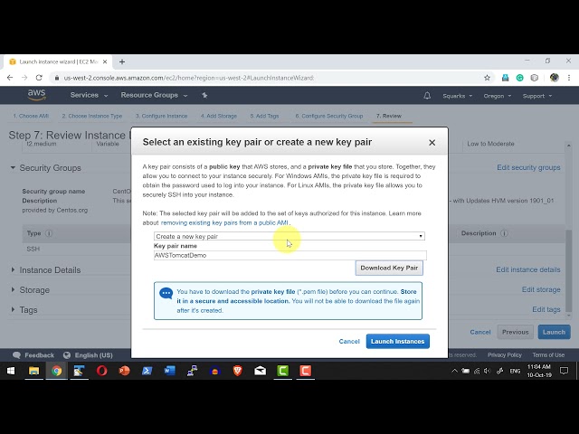Open the Squarks account menu
The image size is (579, 434).
(x=457, y=96)
